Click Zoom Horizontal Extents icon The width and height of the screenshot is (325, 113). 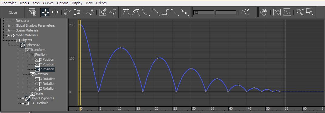(277, 12)
